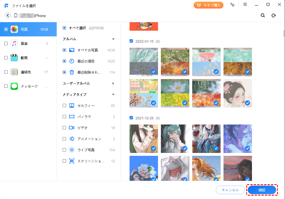Image resolution: width=285 pixels, height=199 pixels.
Task: Click the すべての写真 picture icon
Action: (72, 50)
